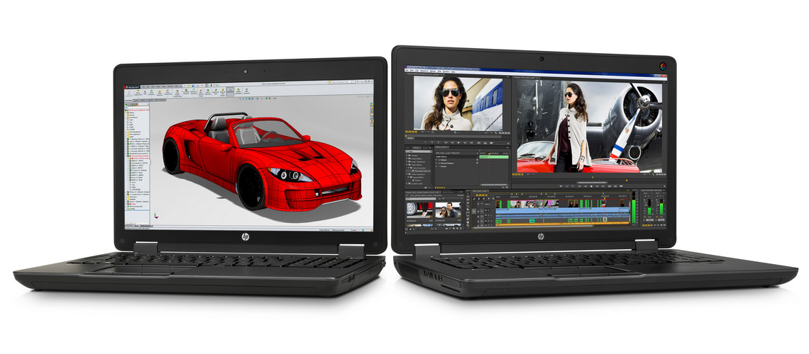The image size is (809, 354).
Task: Open the car wheel clip thumbnail in Project panel
Action: [419, 210]
